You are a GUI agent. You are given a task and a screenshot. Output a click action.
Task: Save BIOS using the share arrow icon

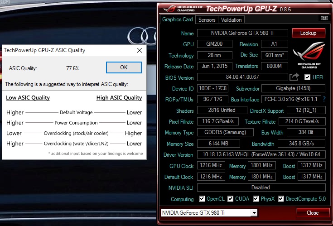(x=294, y=77)
